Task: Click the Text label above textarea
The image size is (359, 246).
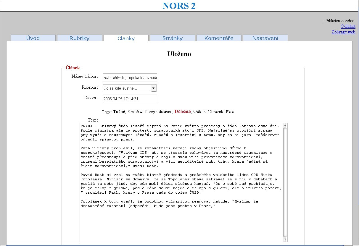Action: 93,120
